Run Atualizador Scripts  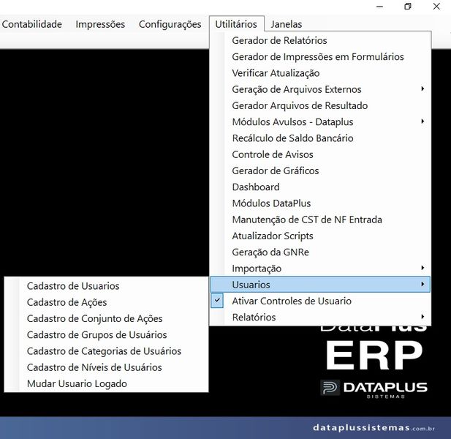coord(320,236)
